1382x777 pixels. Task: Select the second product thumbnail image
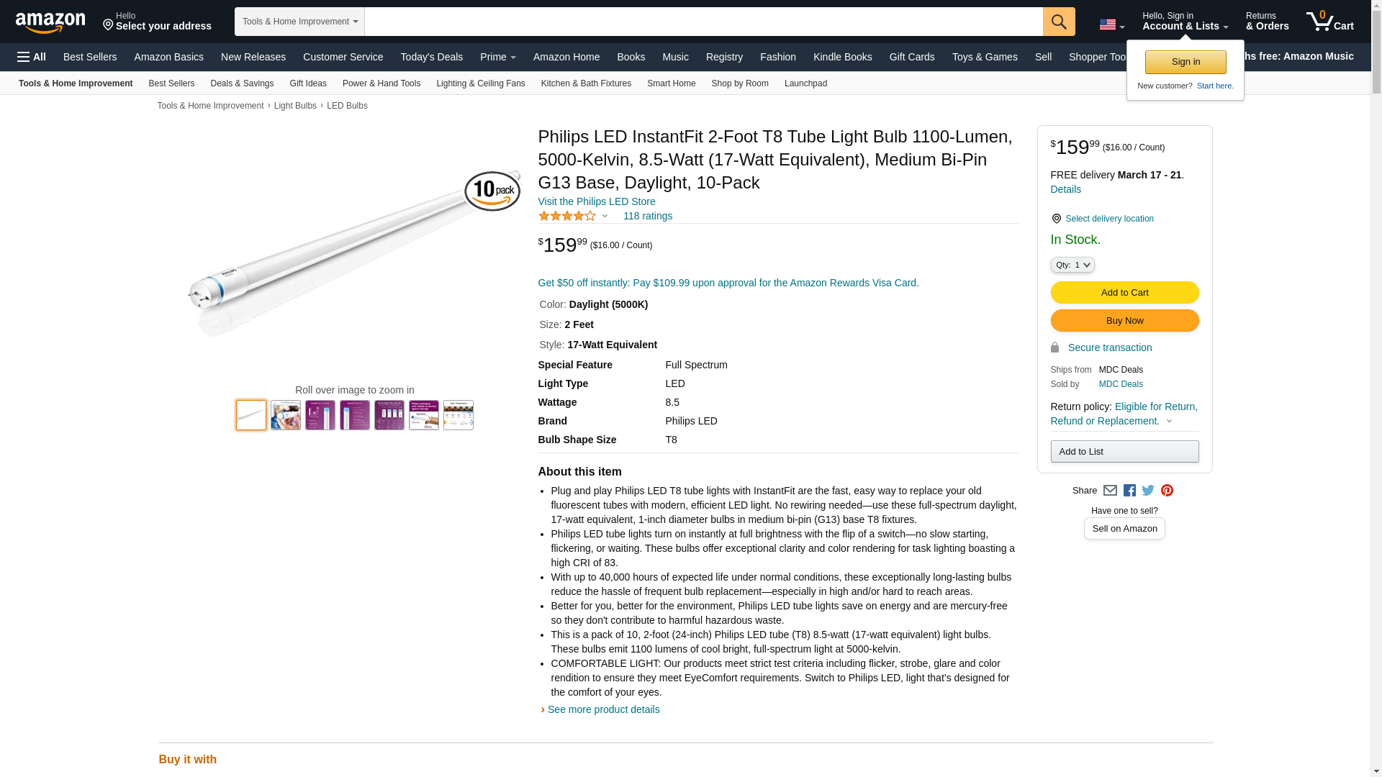click(x=286, y=415)
